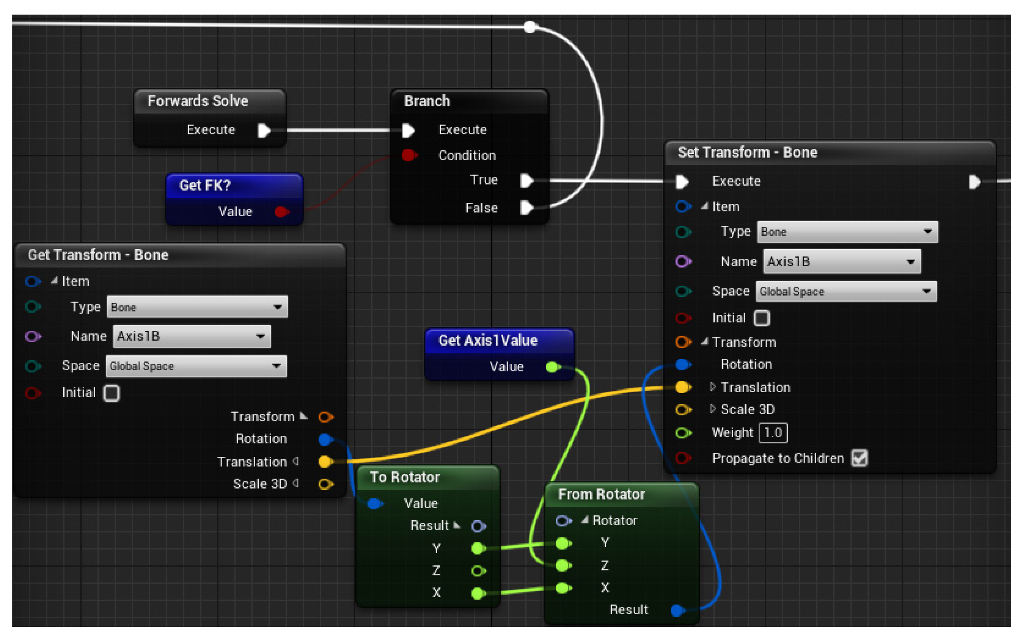Toggle Initial checkbox in Set Transform node
Viewport: 1027px width, 640px height.
pos(761,318)
